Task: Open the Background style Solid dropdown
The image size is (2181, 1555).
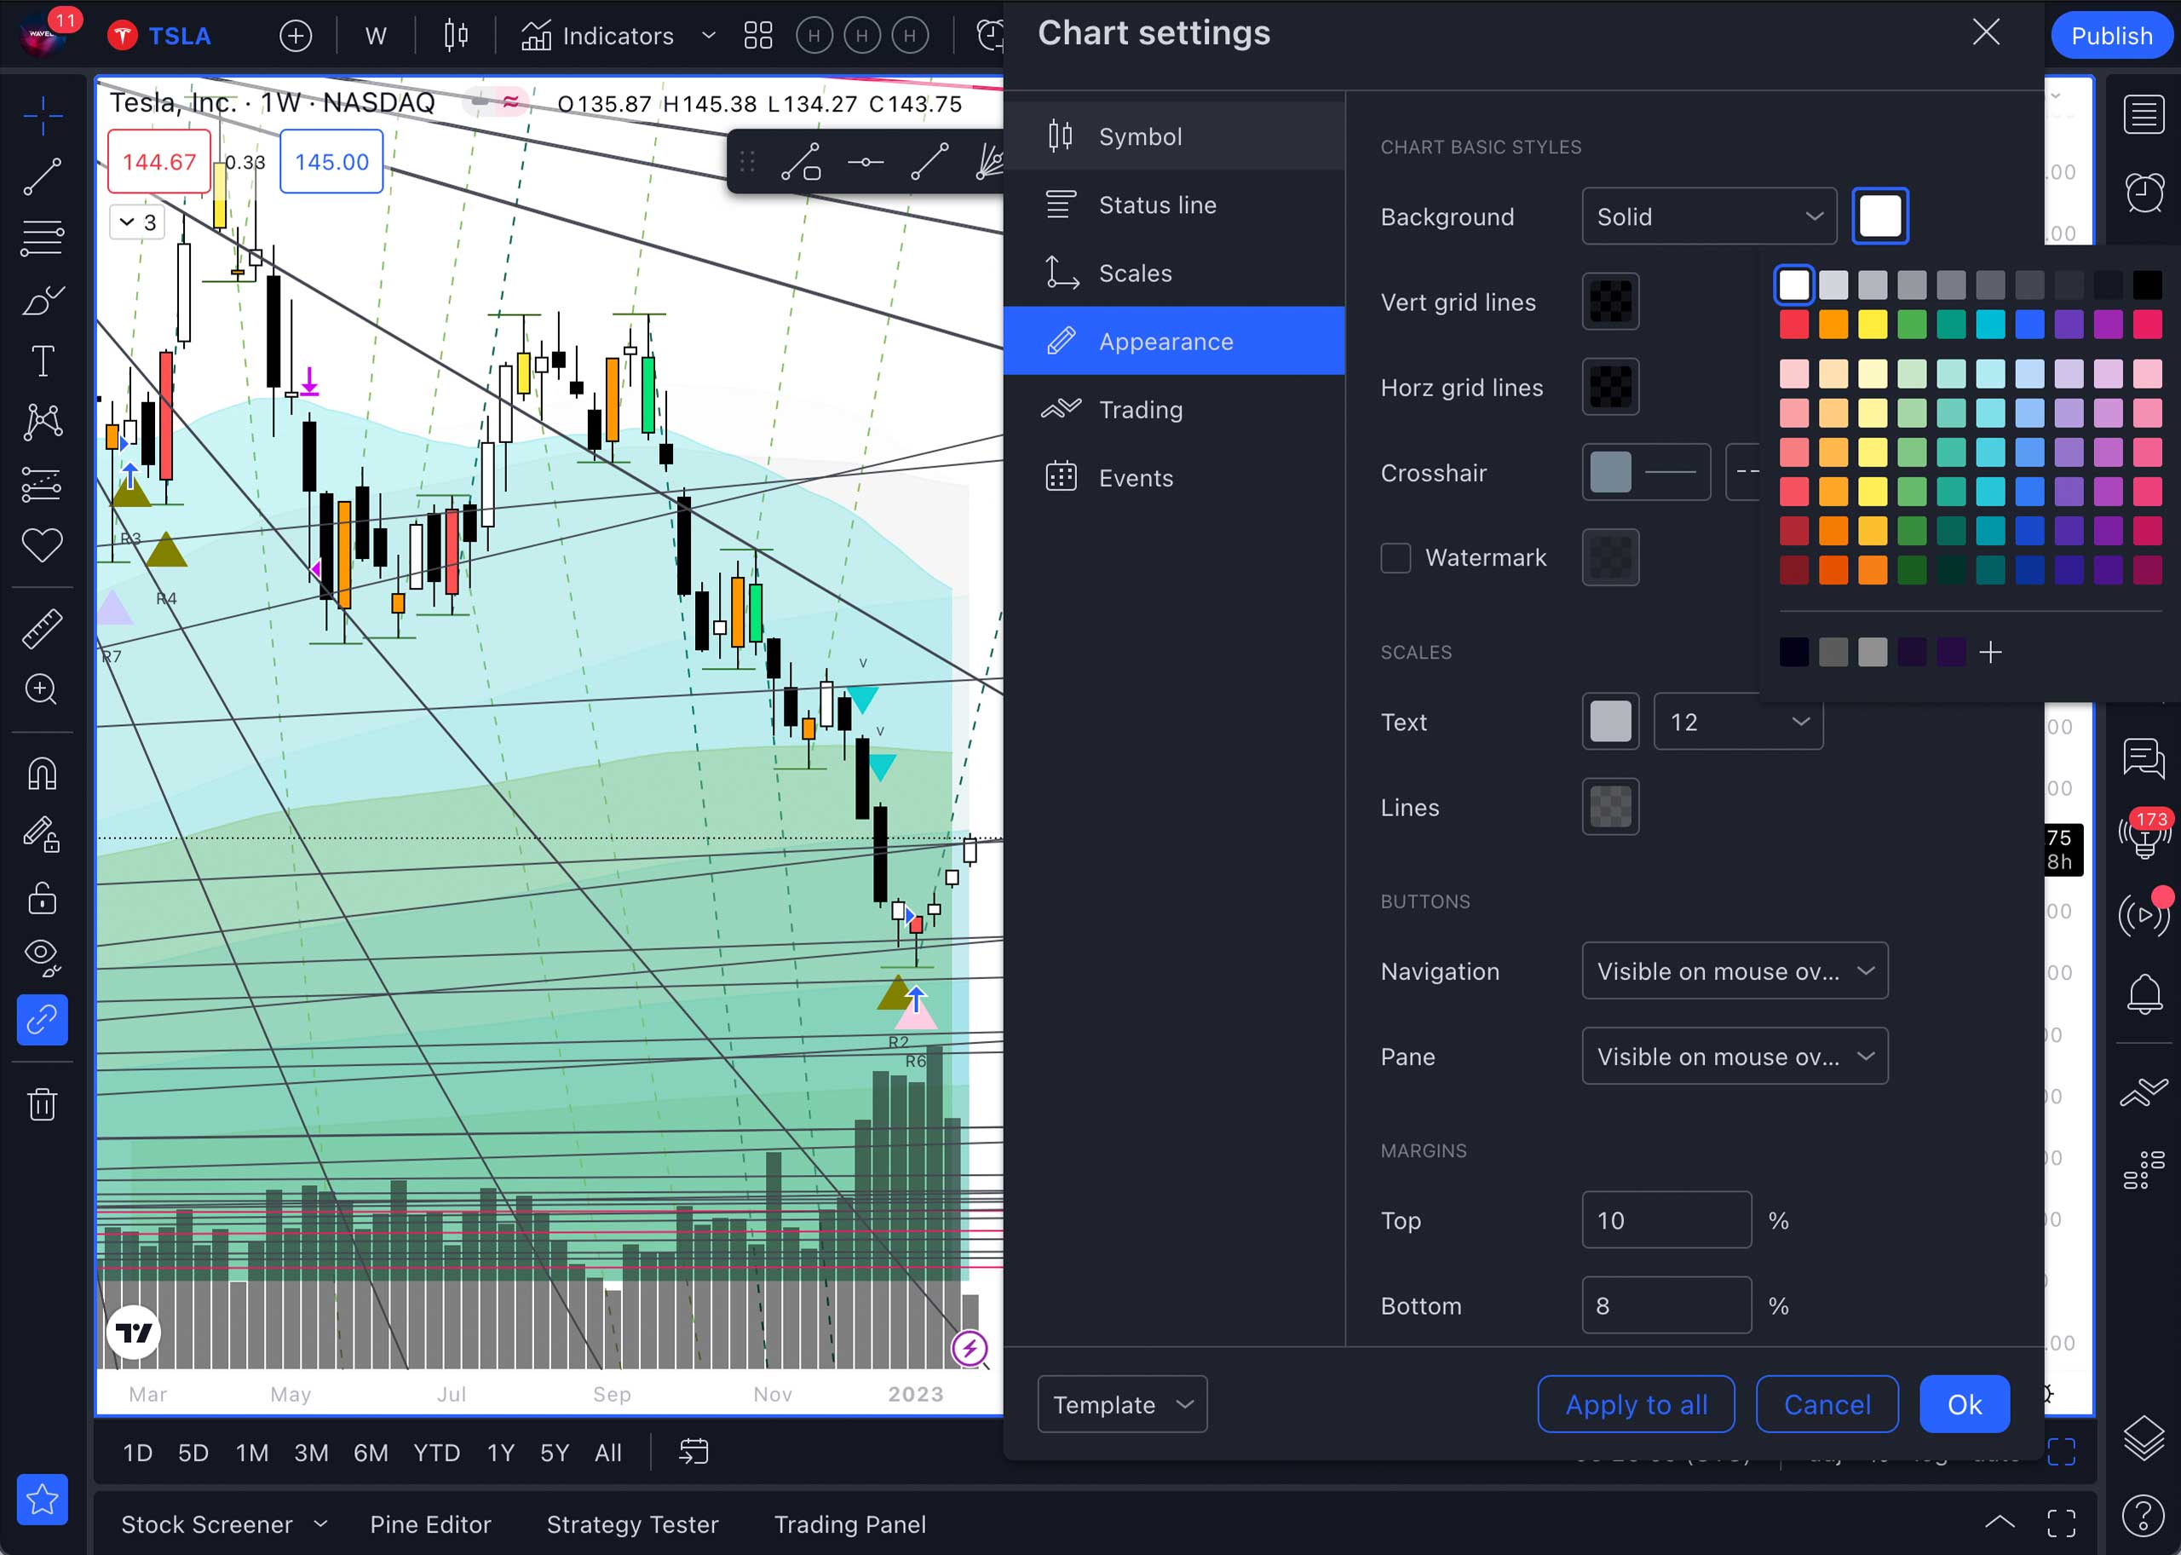Action: (1709, 216)
